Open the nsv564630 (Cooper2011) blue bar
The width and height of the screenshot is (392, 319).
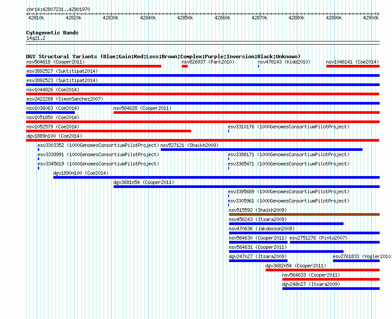pyautogui.click(x=258, y=242)
